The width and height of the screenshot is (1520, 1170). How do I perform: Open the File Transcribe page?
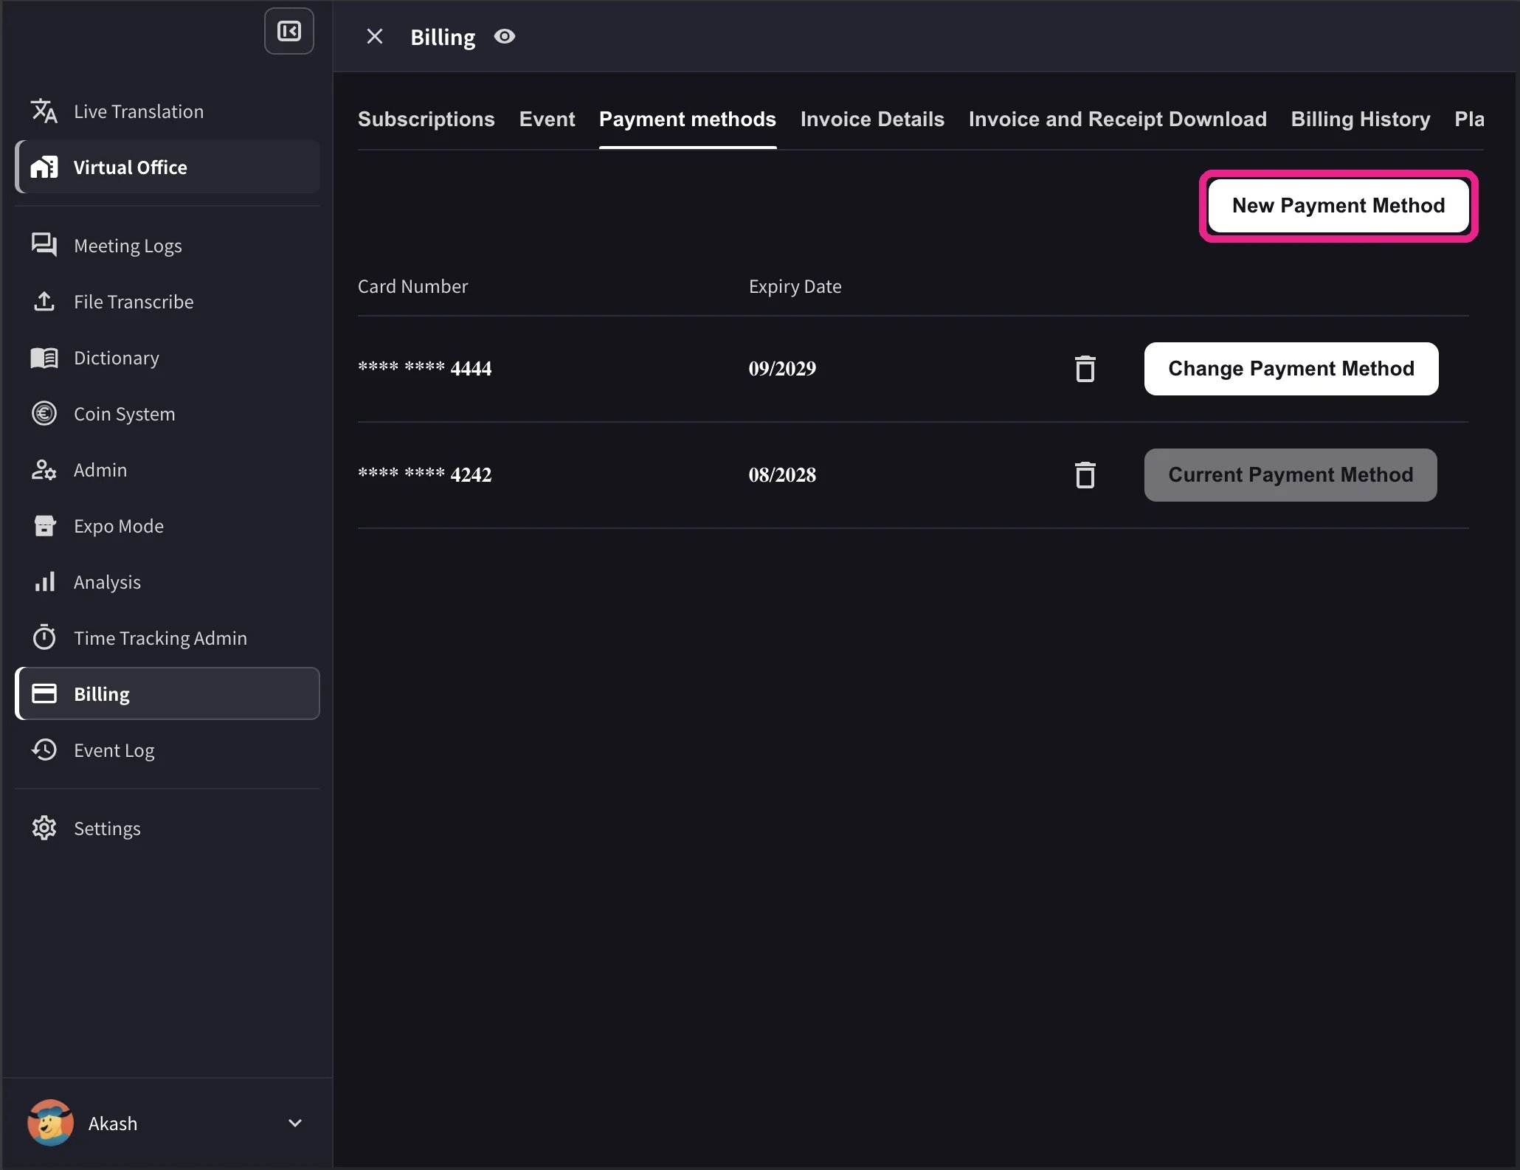[x=167, y=302]
